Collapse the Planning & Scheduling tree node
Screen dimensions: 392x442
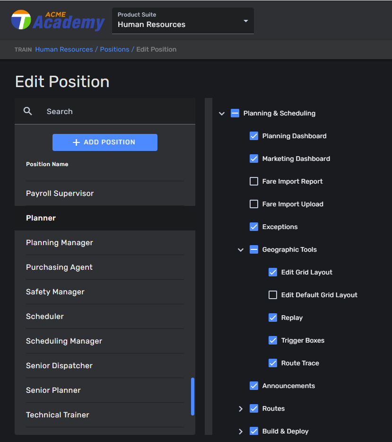pyautogui.click(x=222, y=114)
